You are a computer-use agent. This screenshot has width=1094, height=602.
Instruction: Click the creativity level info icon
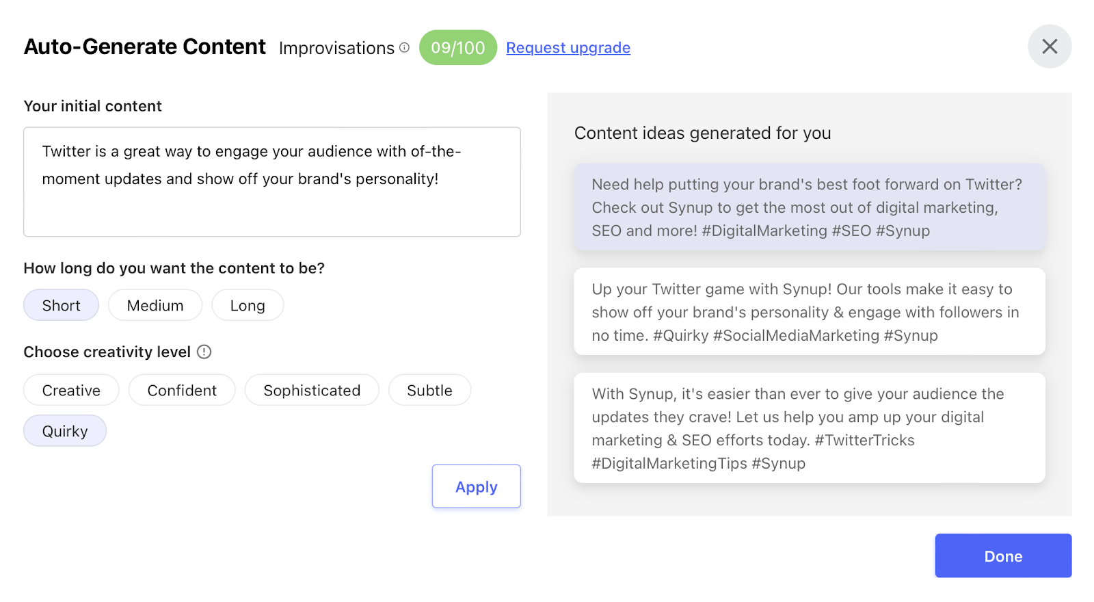point(204,352)
